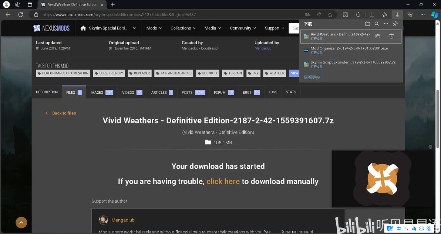Open browser essentials heart icon
Screen dimensions: 441x234
pos(410,15)
